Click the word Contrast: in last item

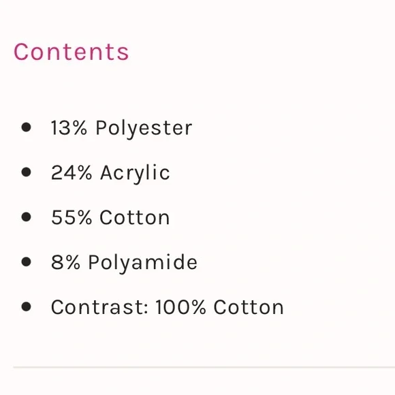point(99,307)
